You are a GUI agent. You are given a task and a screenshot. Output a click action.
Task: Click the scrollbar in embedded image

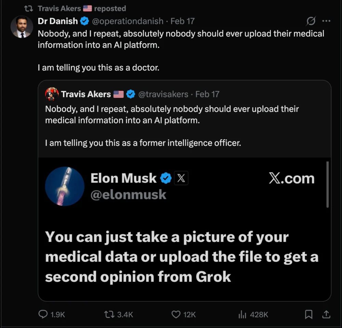(327, 184)
